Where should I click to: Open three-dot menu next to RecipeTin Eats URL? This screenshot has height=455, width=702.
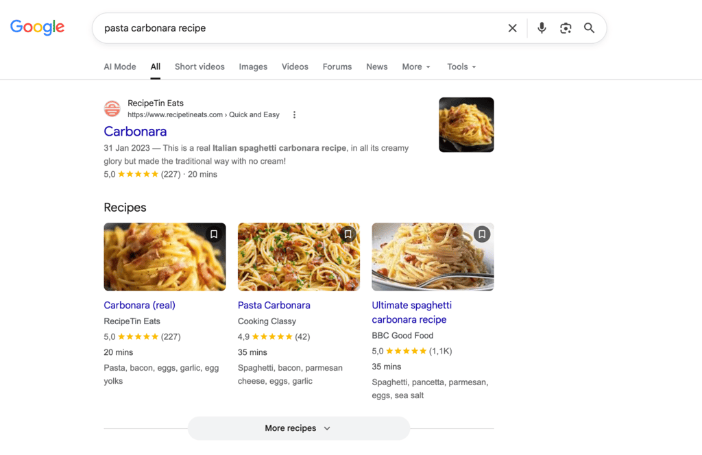pyautogui.click(x=294, y=115)
